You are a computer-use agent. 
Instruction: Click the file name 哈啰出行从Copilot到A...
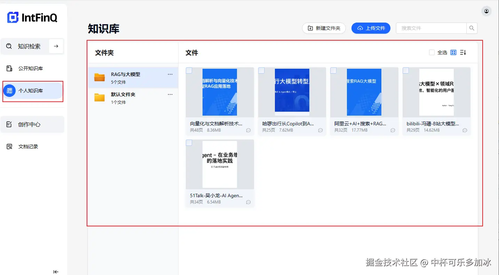288,124
